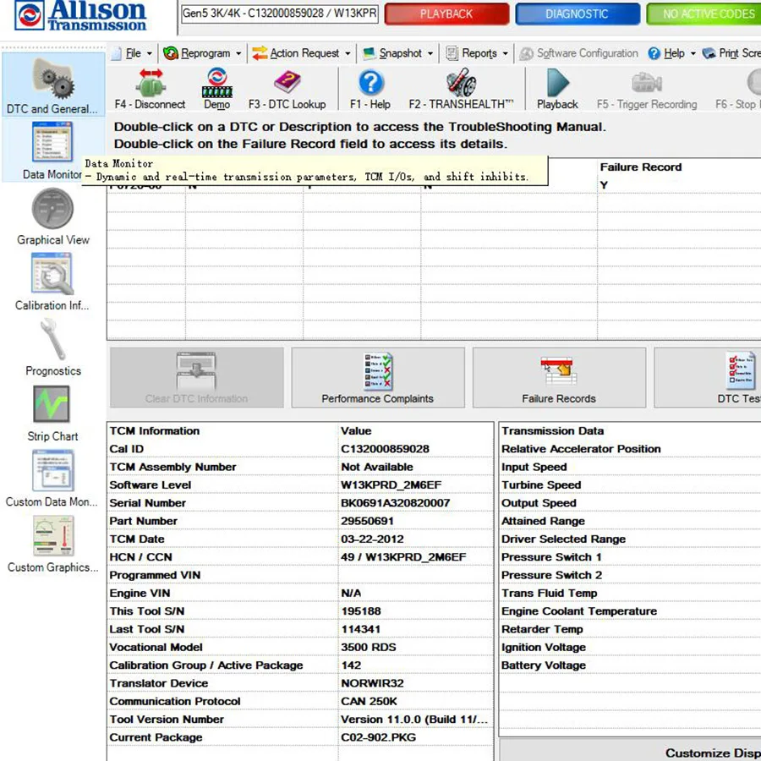Click the Failure Record column header

(x=641, y=167)
